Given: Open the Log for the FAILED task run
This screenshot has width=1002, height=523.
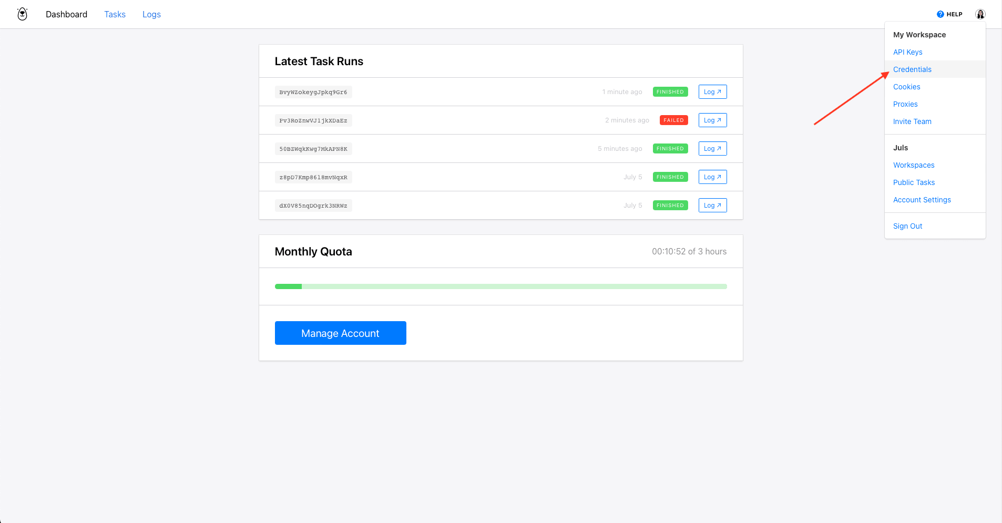Looking at the screenshot, I should (x=712, y=120).
